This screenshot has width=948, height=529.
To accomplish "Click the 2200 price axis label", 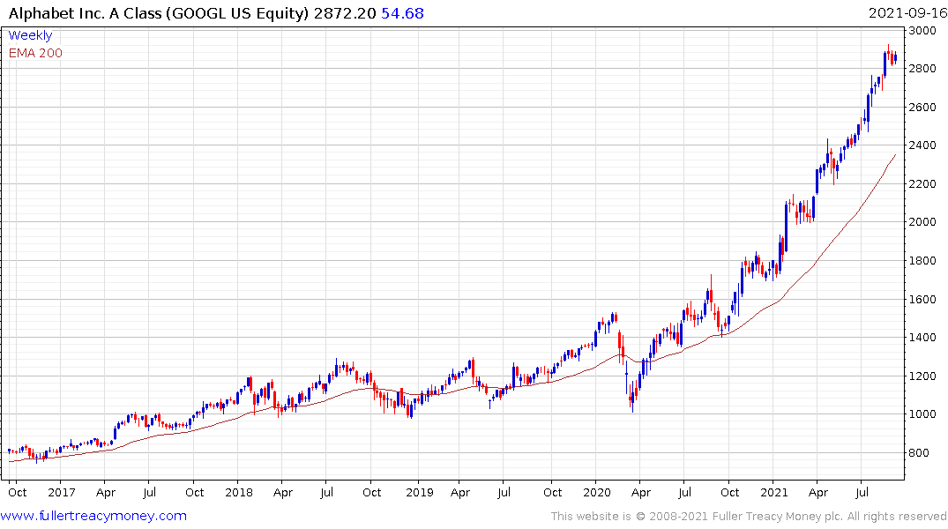I will tap(922, 183).
